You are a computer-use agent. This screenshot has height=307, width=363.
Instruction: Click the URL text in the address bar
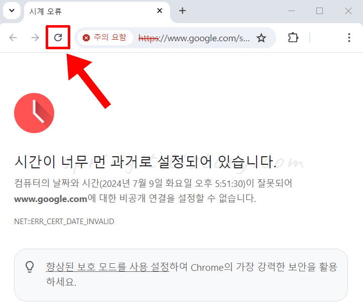[194, 38]
